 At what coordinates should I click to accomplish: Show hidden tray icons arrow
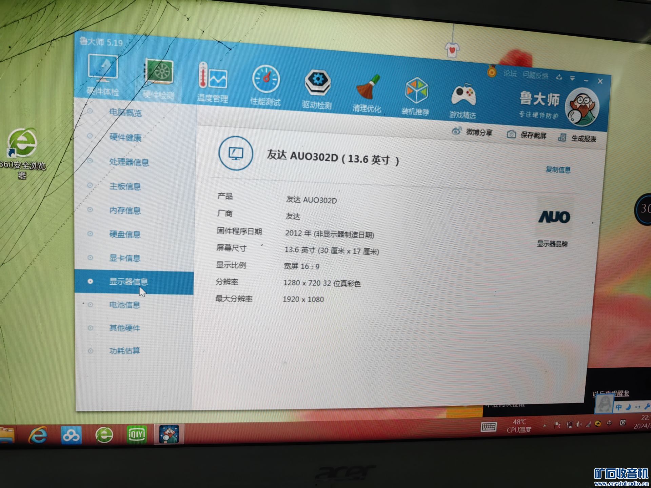click(x=545, y=425)
